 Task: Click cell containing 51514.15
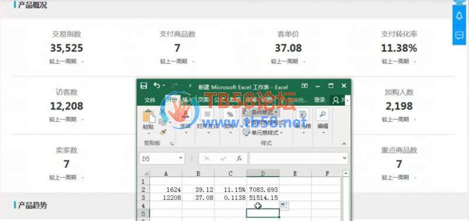pyautogui.click(x=263, y=198)
